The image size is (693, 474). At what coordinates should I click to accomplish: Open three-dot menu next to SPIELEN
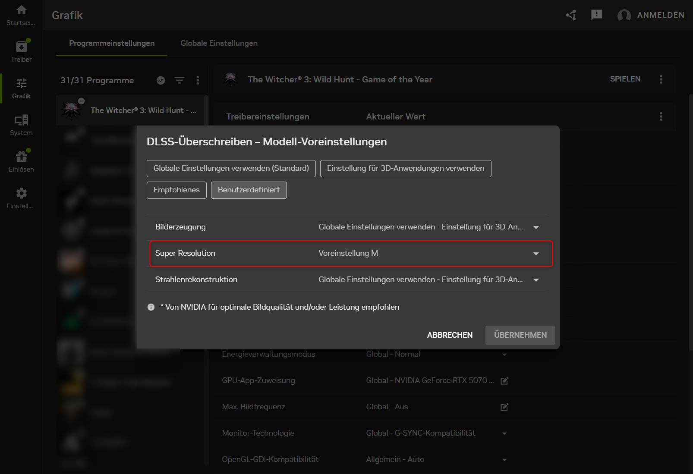point(661,79)
